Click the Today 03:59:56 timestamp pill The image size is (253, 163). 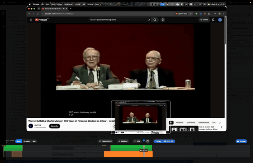[x=164, y=141]
